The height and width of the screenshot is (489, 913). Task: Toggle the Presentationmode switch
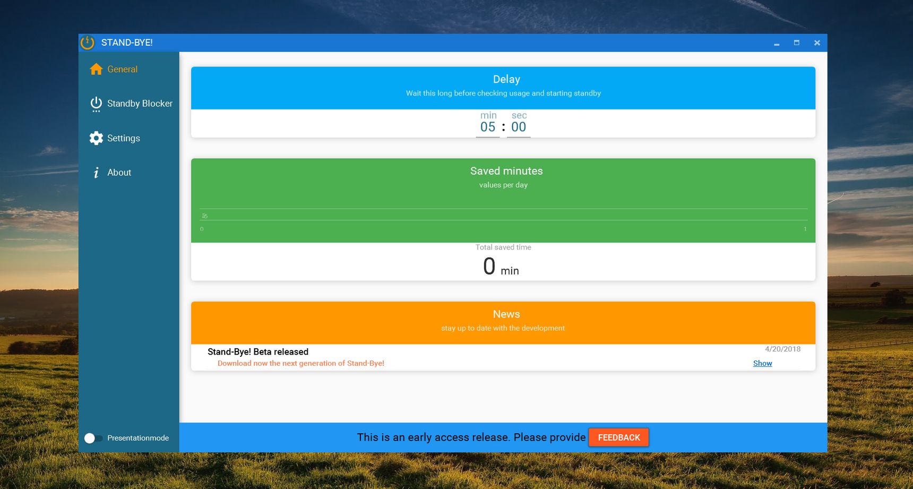click(93, 438)
